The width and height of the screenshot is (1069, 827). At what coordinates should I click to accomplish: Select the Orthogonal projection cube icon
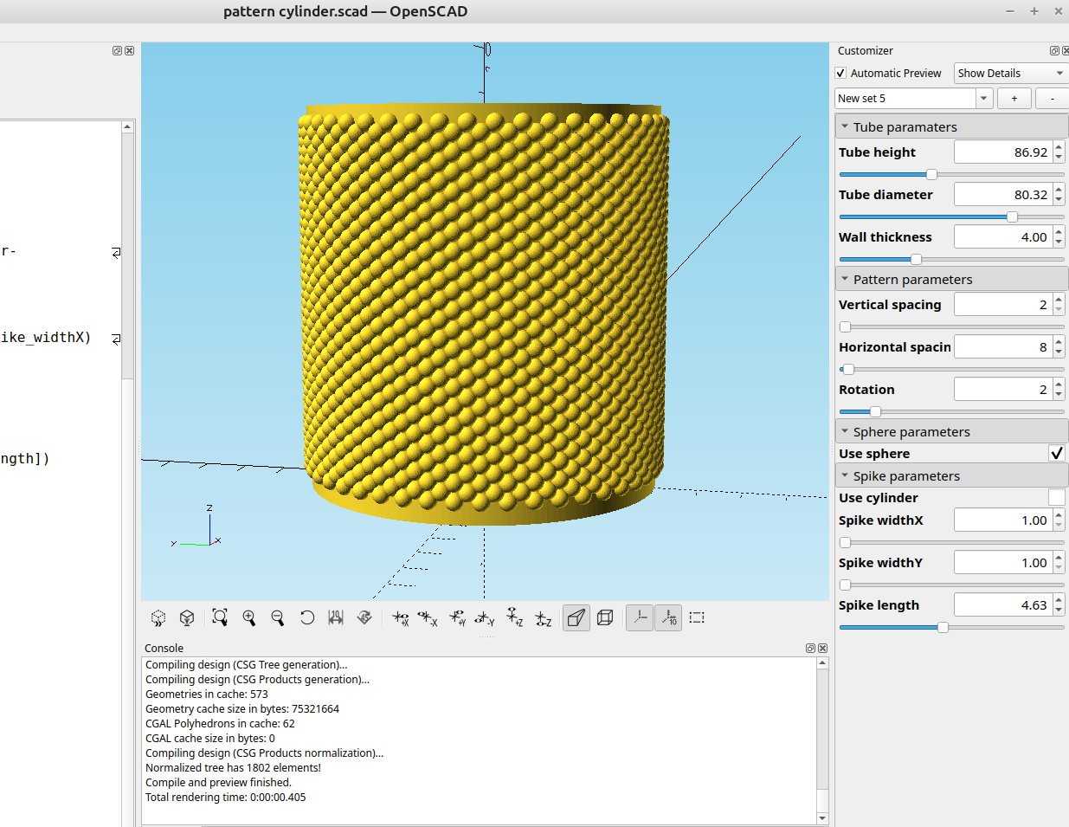coord(605,617)
